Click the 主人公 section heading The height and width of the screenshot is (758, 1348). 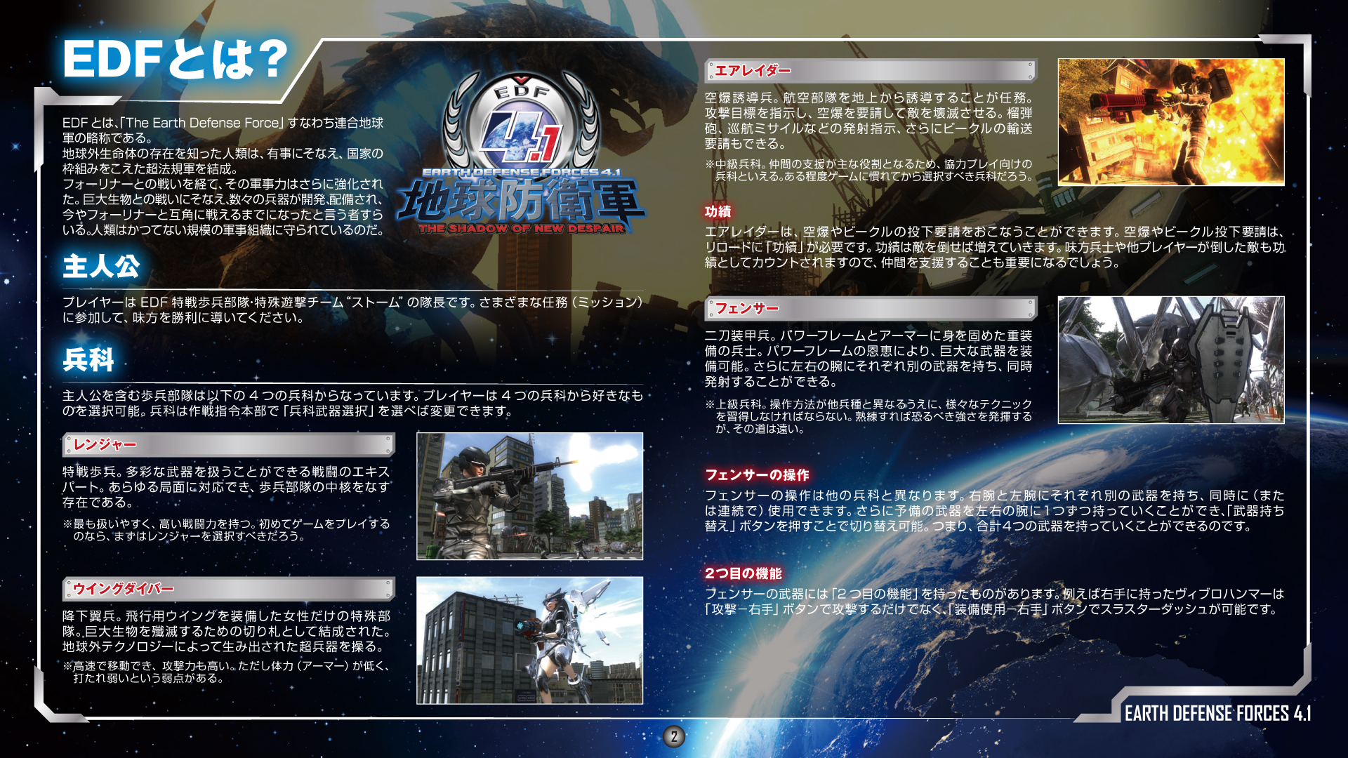pyautogui.click(x=101, y=266)
